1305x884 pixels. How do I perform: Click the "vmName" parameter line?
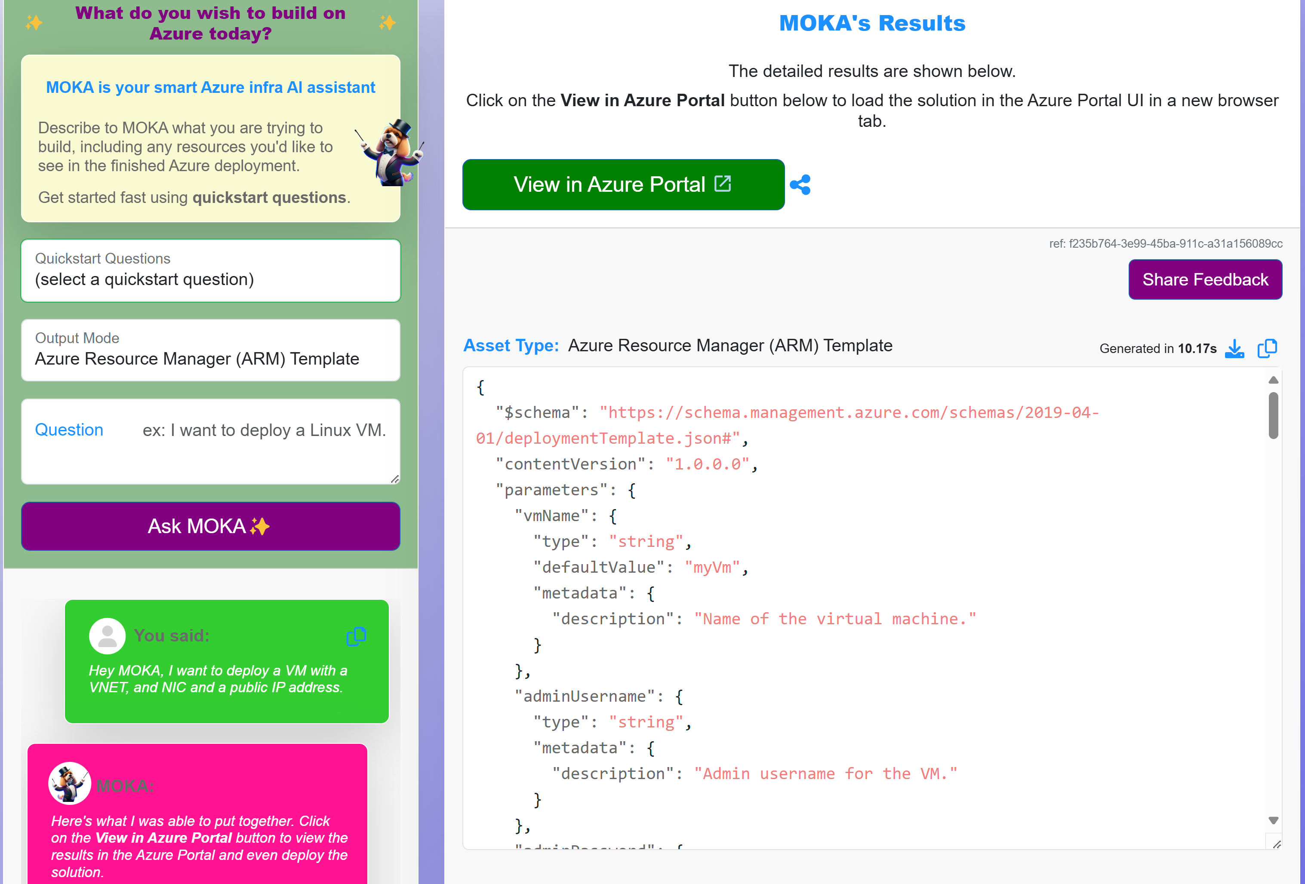(x=566, y=516)
